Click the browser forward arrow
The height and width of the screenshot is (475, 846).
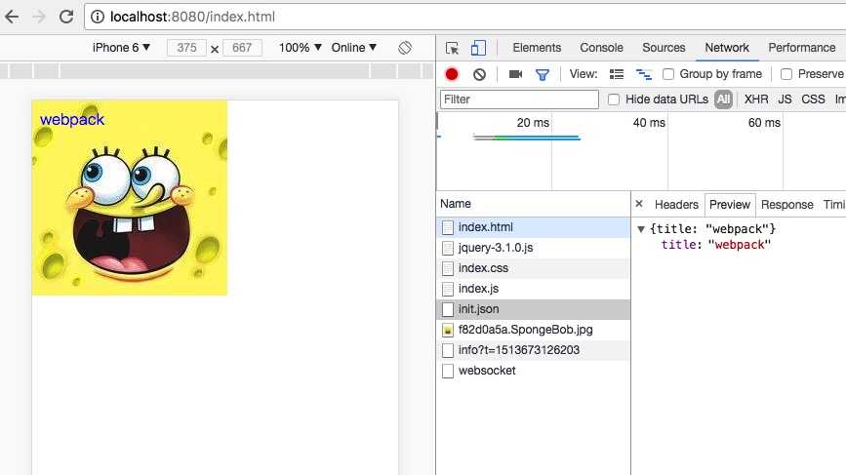[39, 17]
